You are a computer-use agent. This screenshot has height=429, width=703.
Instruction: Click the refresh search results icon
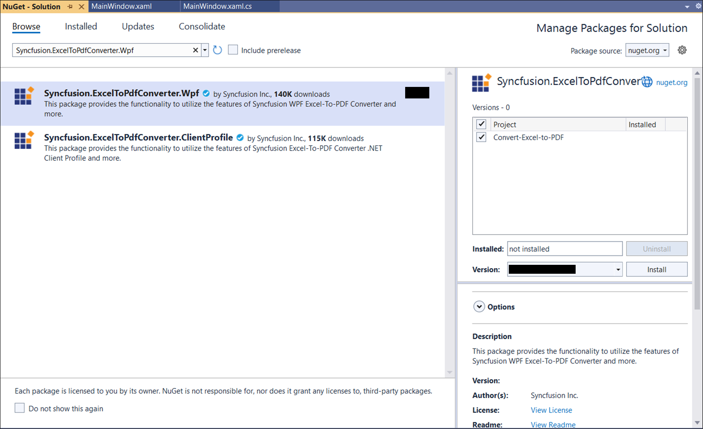pyautogui.click(x=218, y=50)
